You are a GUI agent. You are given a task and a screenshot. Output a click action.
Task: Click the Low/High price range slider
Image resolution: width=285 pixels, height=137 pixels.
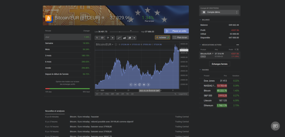(124, 31)
